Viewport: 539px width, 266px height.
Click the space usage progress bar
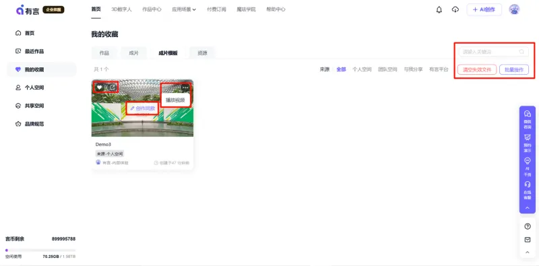[40, 251]
